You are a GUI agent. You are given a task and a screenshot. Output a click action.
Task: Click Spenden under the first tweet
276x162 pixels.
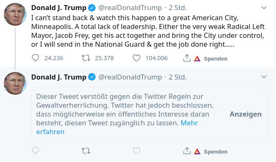point(216,58)
